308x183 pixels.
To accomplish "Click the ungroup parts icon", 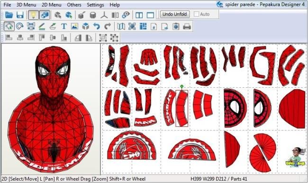I will click(114, 38).
